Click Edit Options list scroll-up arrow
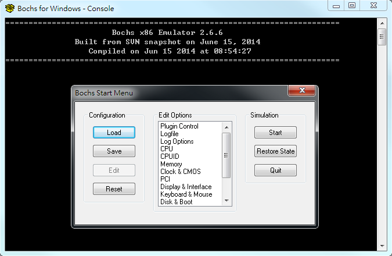This screenshot has height=256, width=392. (226, 127)
